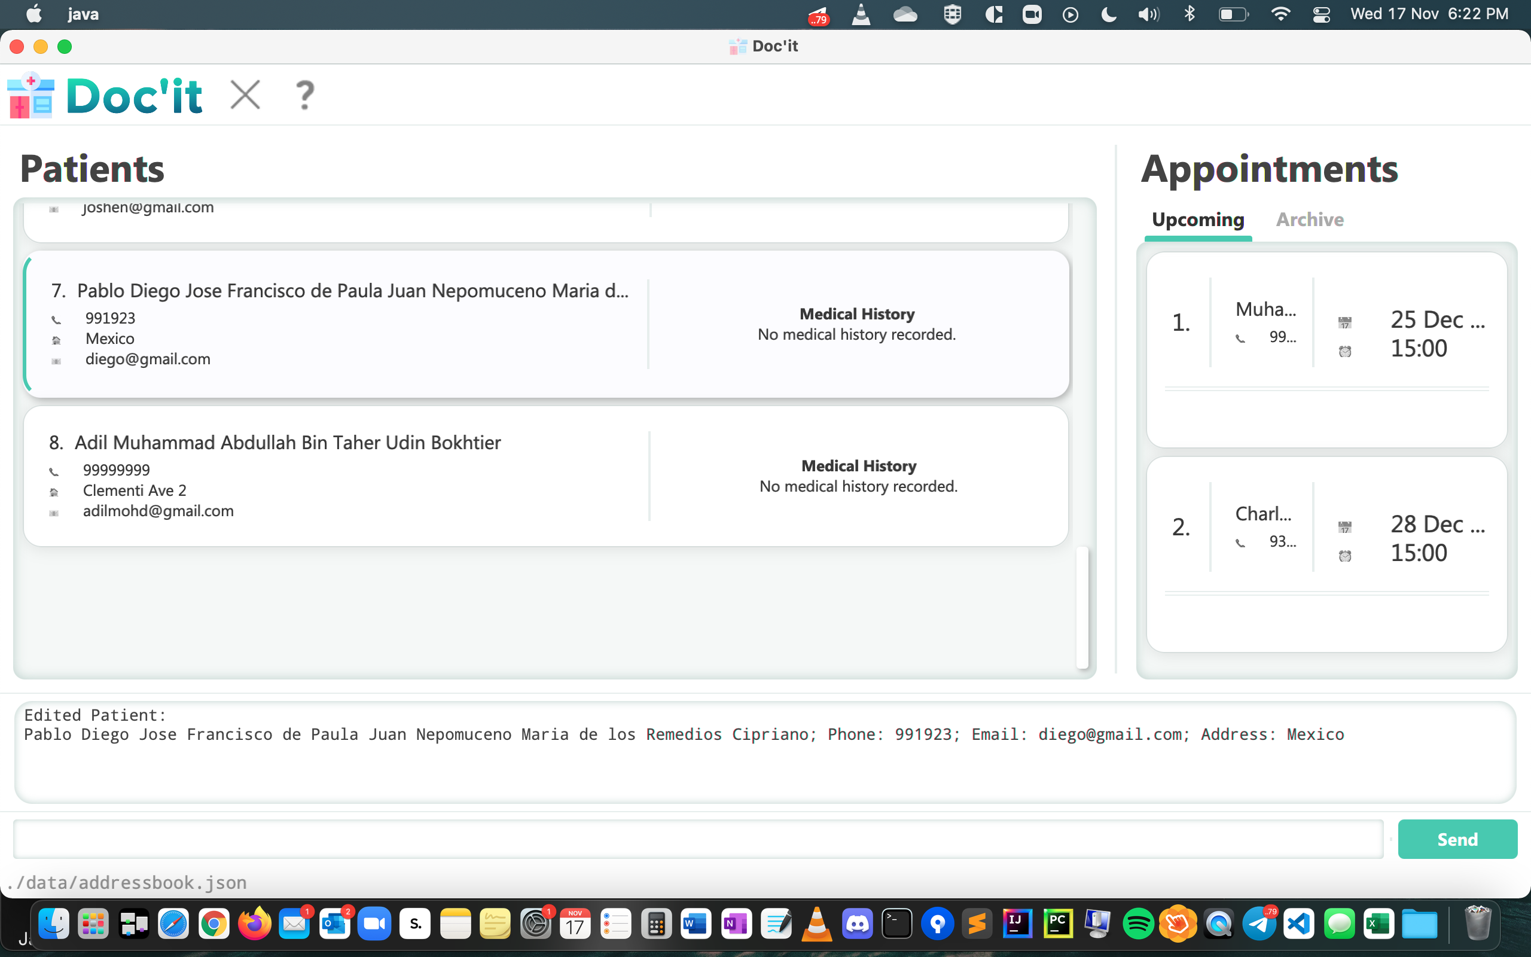The width and height of the screenshot is (1531, 957).
Task: Toggle Do Not Disturb moon icon
Action: click(x=1108, y=14)
